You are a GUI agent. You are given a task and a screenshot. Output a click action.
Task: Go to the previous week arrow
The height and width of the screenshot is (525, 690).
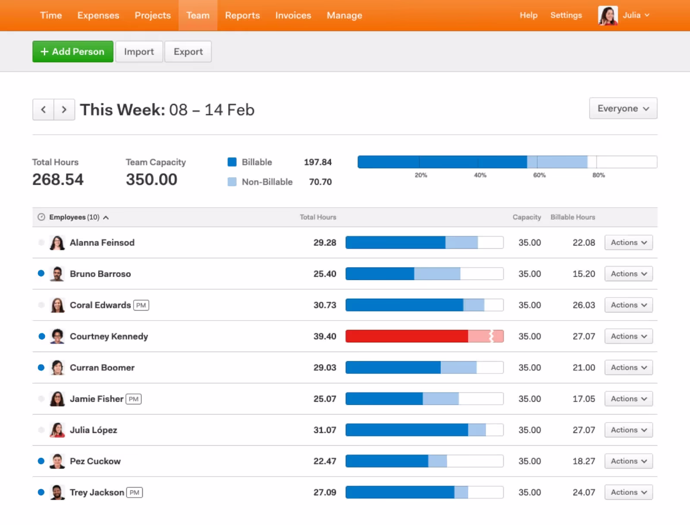(43, 109)
